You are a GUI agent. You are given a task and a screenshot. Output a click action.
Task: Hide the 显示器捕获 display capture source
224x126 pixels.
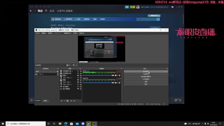(x=78, y=89)
